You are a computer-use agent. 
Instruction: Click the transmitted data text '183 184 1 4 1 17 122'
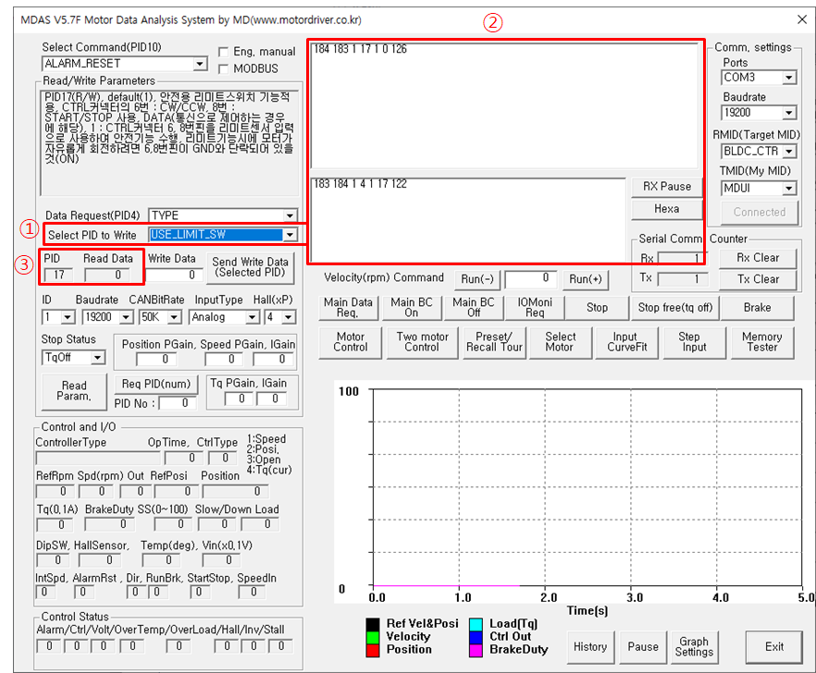(x=360, y=184)
